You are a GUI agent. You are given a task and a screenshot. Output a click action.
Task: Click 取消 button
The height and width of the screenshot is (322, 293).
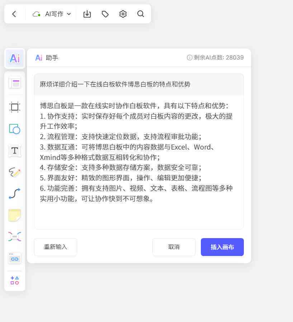click(x=174, y=247)
